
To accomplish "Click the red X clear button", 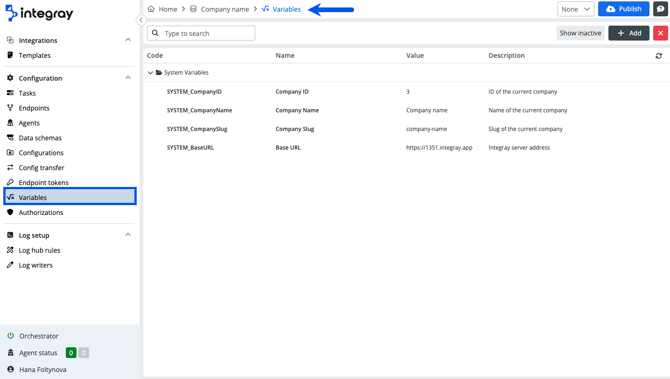I will coord(660,33).
